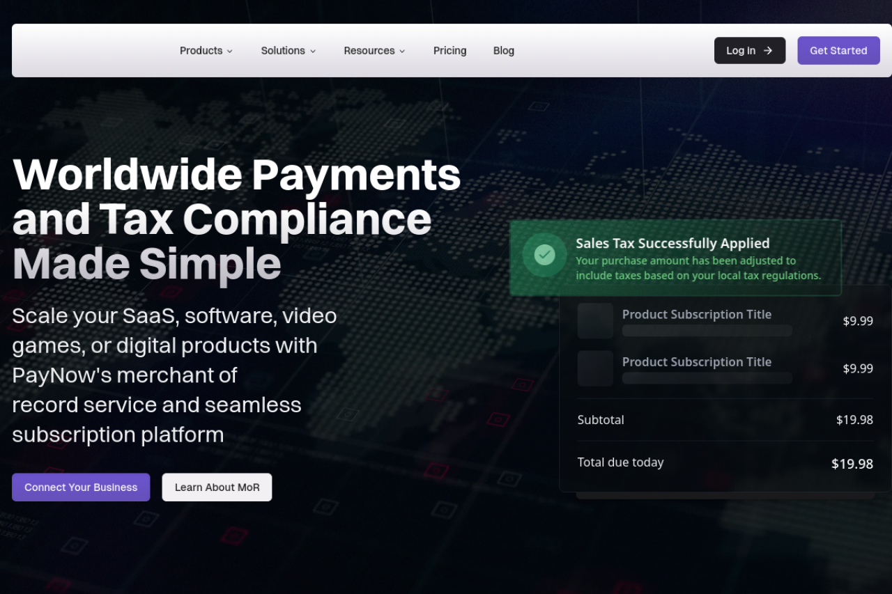Click the Subtotal label
The height and width of the screenshot is (594, 892).
pos(601,420)
